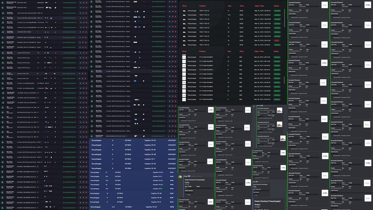Select the CapOne YS 7 profile cell

(150, 159)
